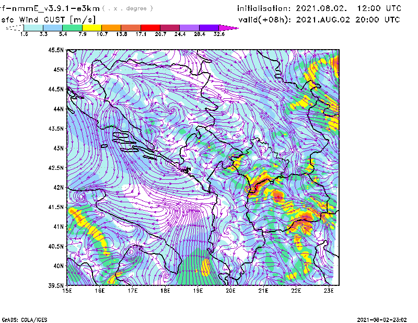The width and height of the screenshot is (418, 323).
Task: Click the crimson swatch between 20.7 and 24.4
Action: [x=170, y=28]
